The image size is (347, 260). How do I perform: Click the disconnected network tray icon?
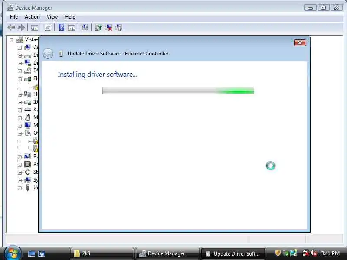[x=306, y=253]
